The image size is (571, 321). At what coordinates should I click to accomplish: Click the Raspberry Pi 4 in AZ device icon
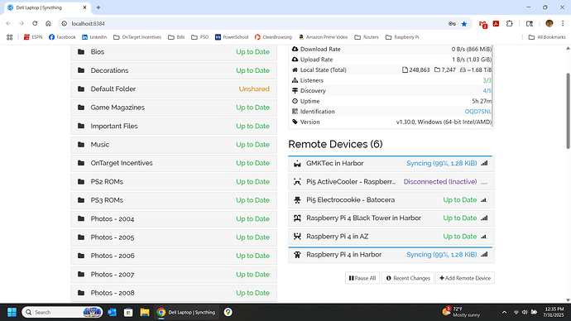coord(297,237)
